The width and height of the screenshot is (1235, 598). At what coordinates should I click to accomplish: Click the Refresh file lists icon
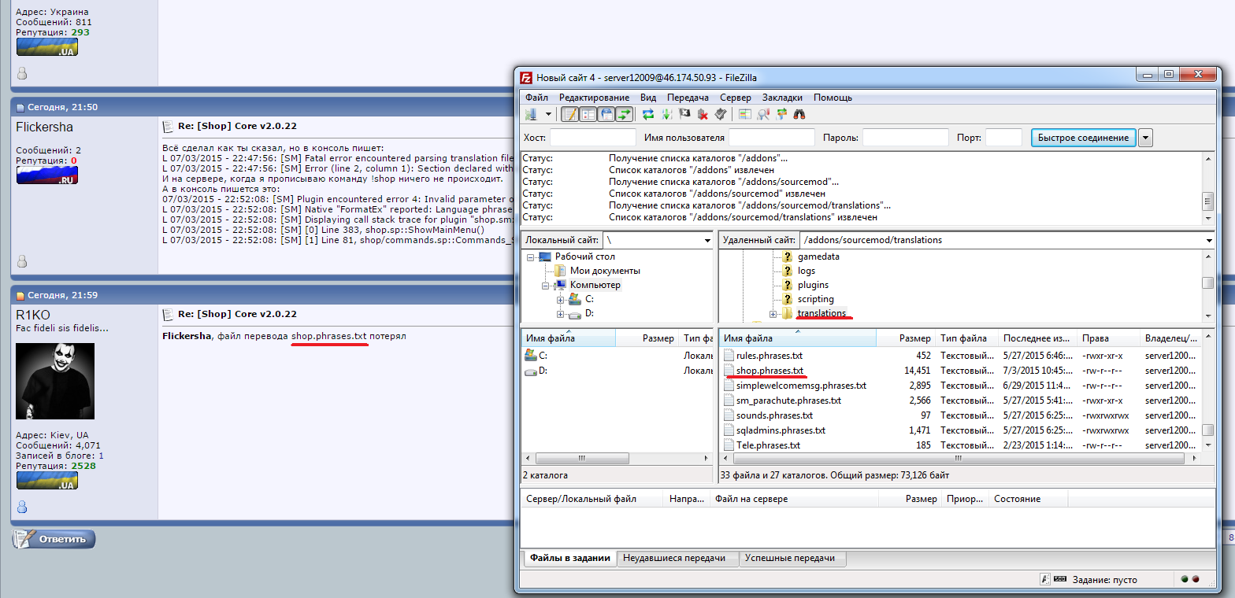647,115
